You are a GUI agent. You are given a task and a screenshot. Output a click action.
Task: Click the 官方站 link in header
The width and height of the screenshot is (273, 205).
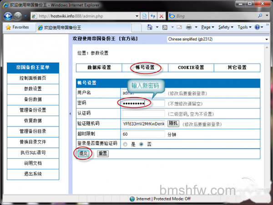click(128, 39)
